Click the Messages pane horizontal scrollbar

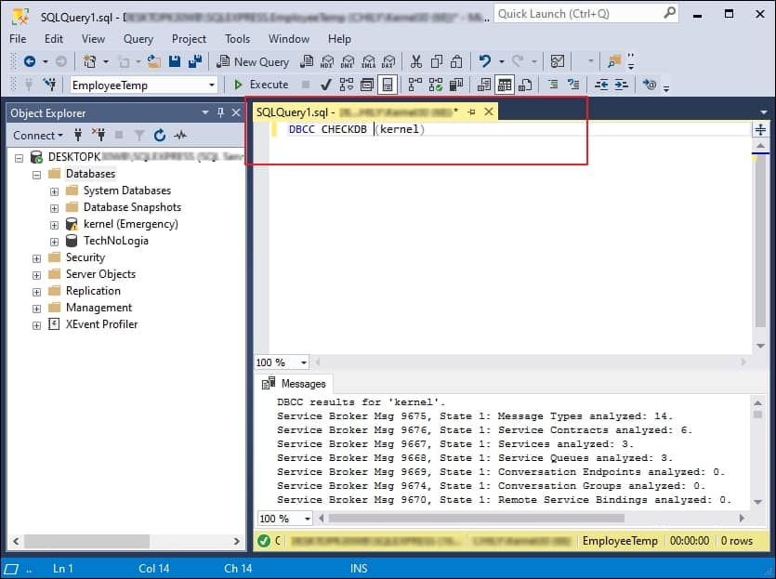coord(477,519)
